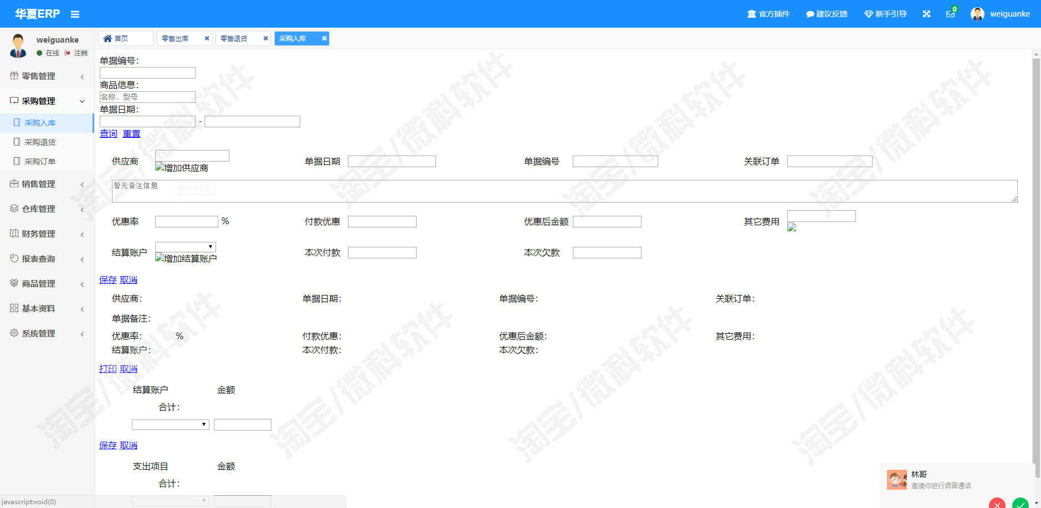Click 保存 link above 支出项目 table

(108, 445)
